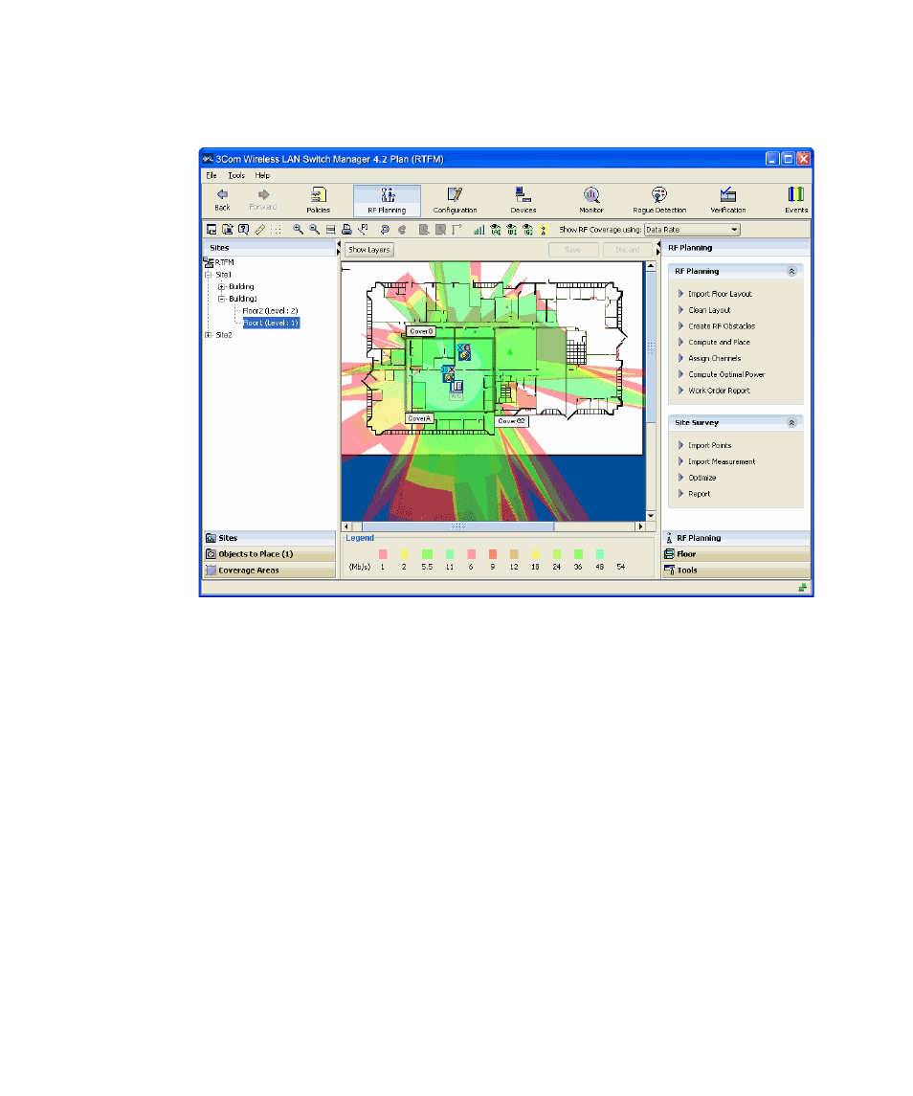Click the 802.11b radio coverage icon
Viewport: 913px width, 1096px height.
[x=512, y=230]
